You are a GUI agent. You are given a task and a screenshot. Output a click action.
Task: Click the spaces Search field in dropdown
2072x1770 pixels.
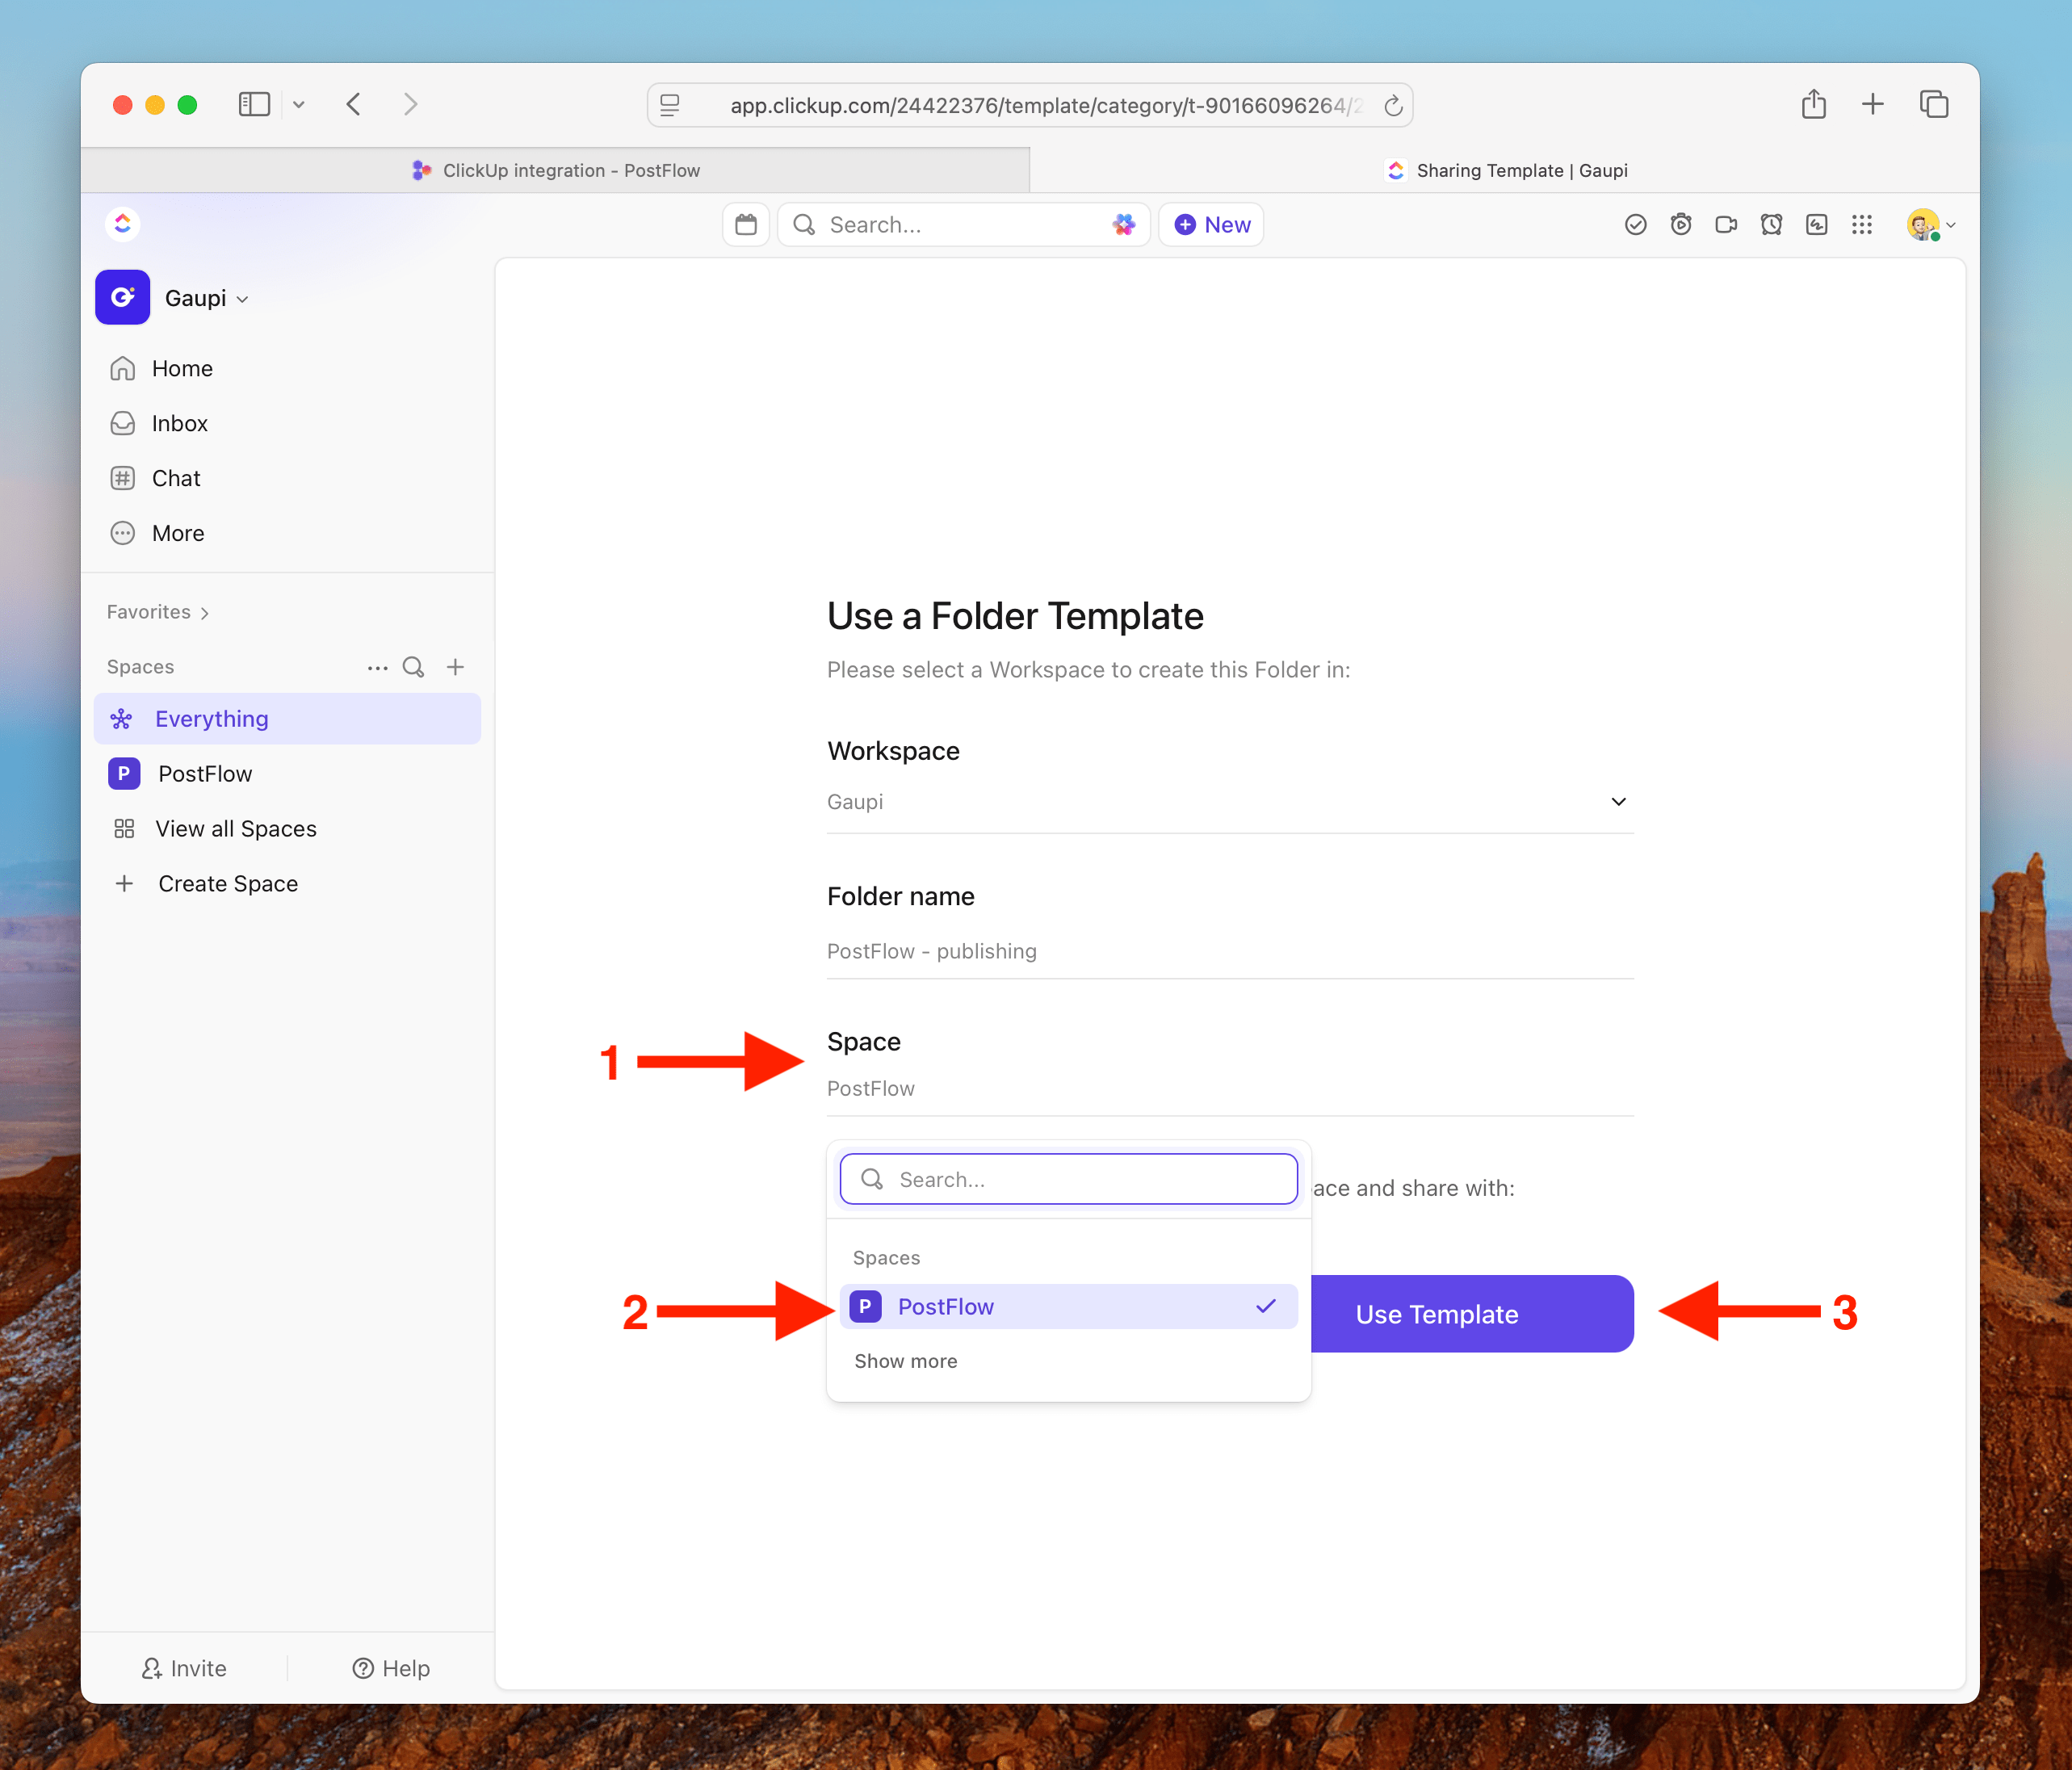pos(1068,1179)
